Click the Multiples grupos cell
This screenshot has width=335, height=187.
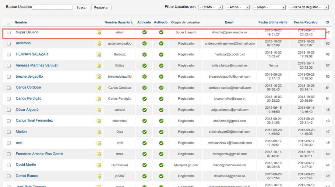(186, 165)
